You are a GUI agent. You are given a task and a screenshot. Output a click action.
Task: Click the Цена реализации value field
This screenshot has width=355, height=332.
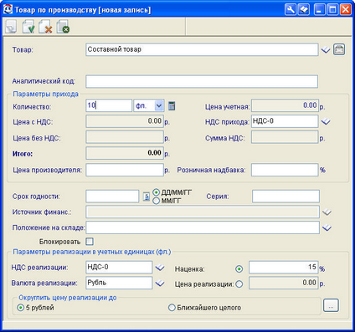tap(284, 283)
